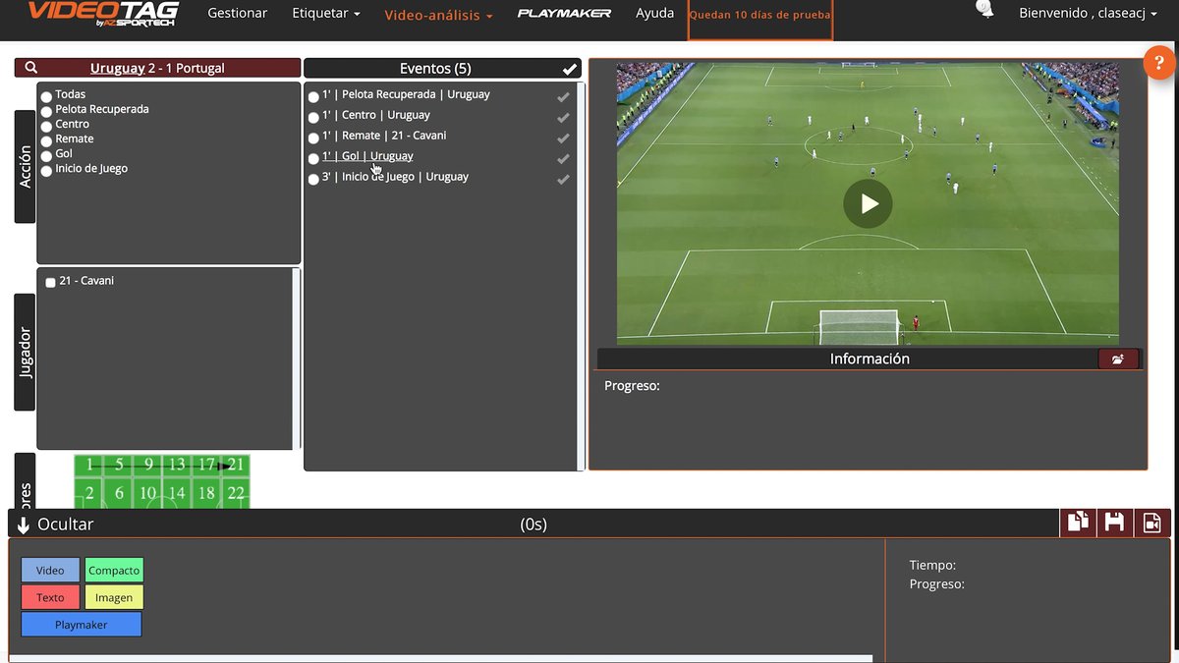Select radio for 3' Inicio de Juego event
Image resolution: width=1179 pixels, height=663 pixels.
[x=313, y=180]
